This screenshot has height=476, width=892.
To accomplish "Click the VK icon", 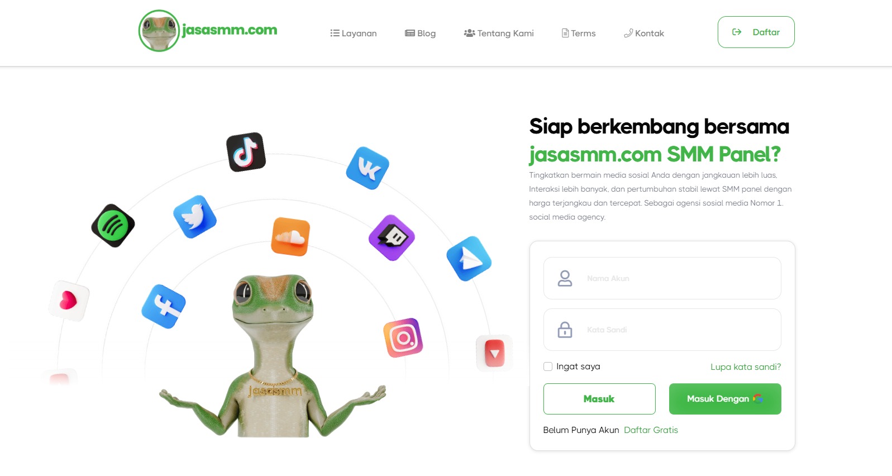I will [x=368, y=168].
